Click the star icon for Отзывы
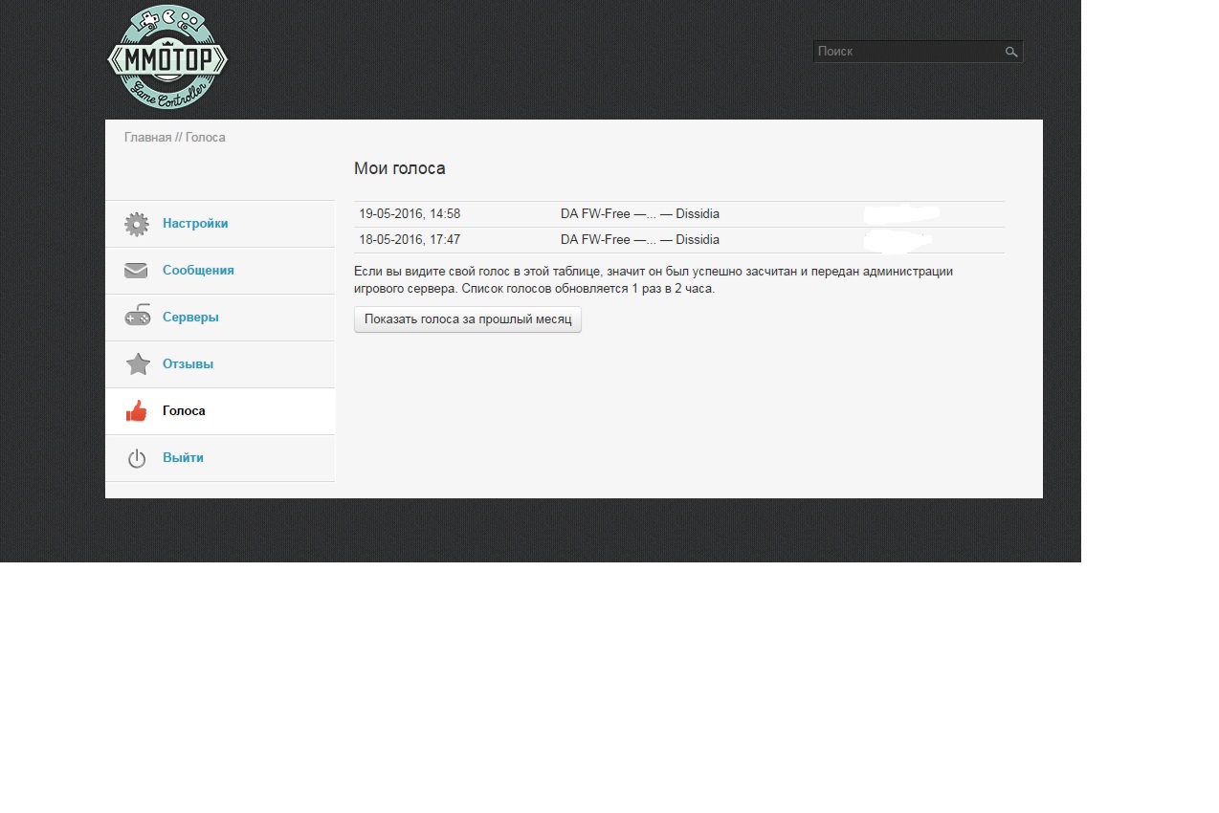Image resolution: width=1219 pixels, height=813 pixels. point(138,364)
